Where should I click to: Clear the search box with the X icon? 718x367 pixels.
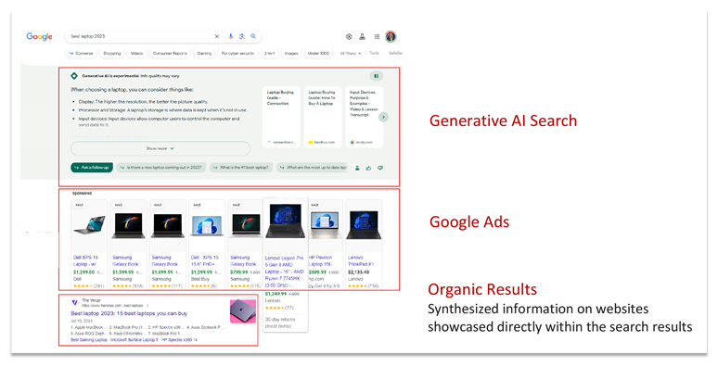(216, 36)
